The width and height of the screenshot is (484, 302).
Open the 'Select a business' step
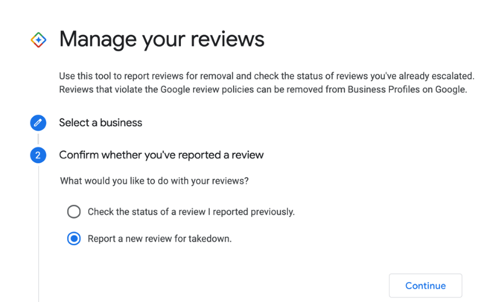(x=101, y=123)
